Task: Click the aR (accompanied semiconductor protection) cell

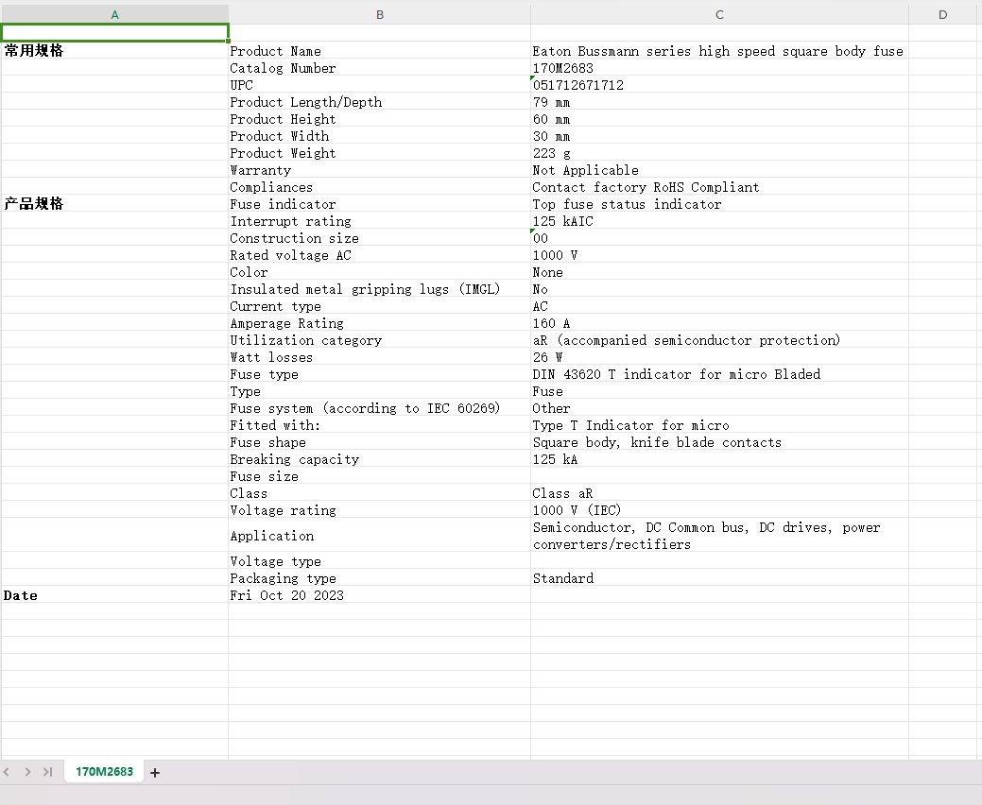Action: click(719, 339)
